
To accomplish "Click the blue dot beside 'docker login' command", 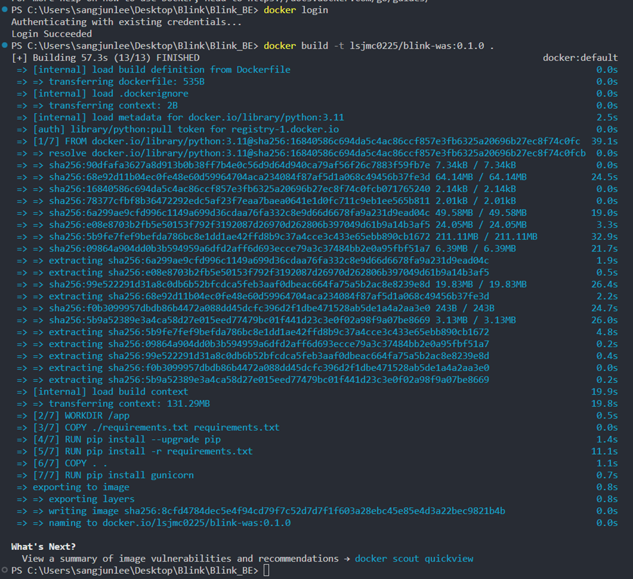I will (x=5, y=10).
